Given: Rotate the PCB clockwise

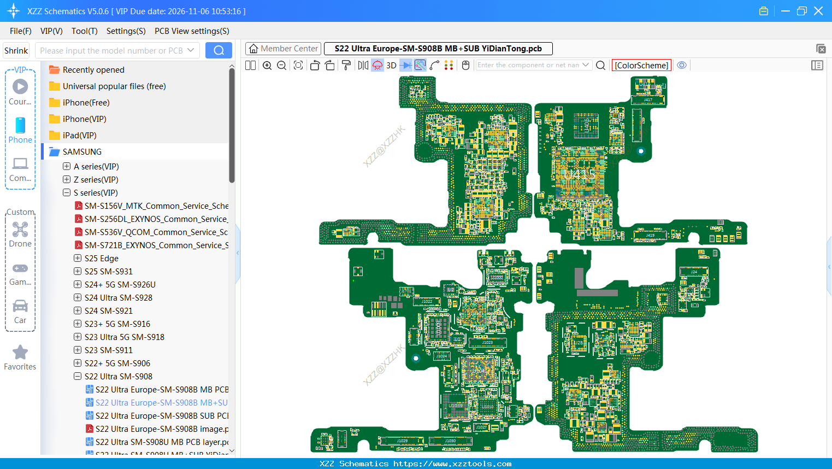Looking at the screenshot, I should [330, 66].
